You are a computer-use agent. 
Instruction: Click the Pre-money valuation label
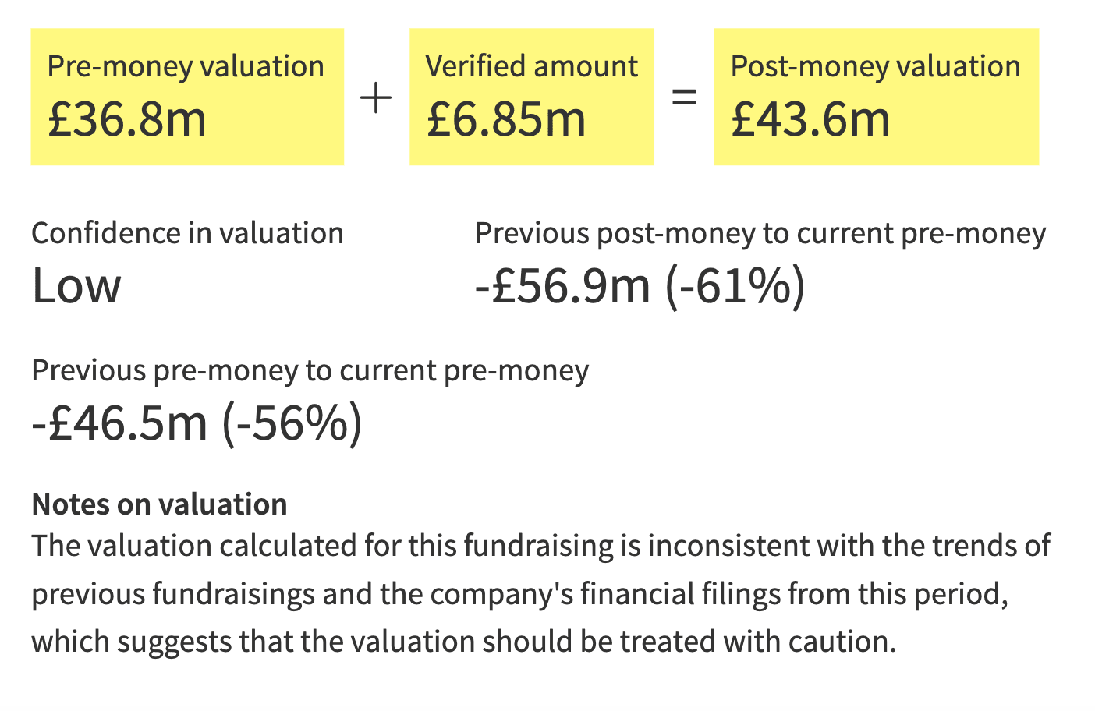pyautogui.click(x=186, y=66)
